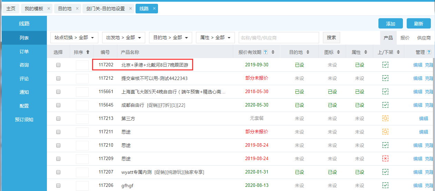Open the 属性 filter dropdown
The width and height of the screenshot is (435, 191).
pos(215,37)
